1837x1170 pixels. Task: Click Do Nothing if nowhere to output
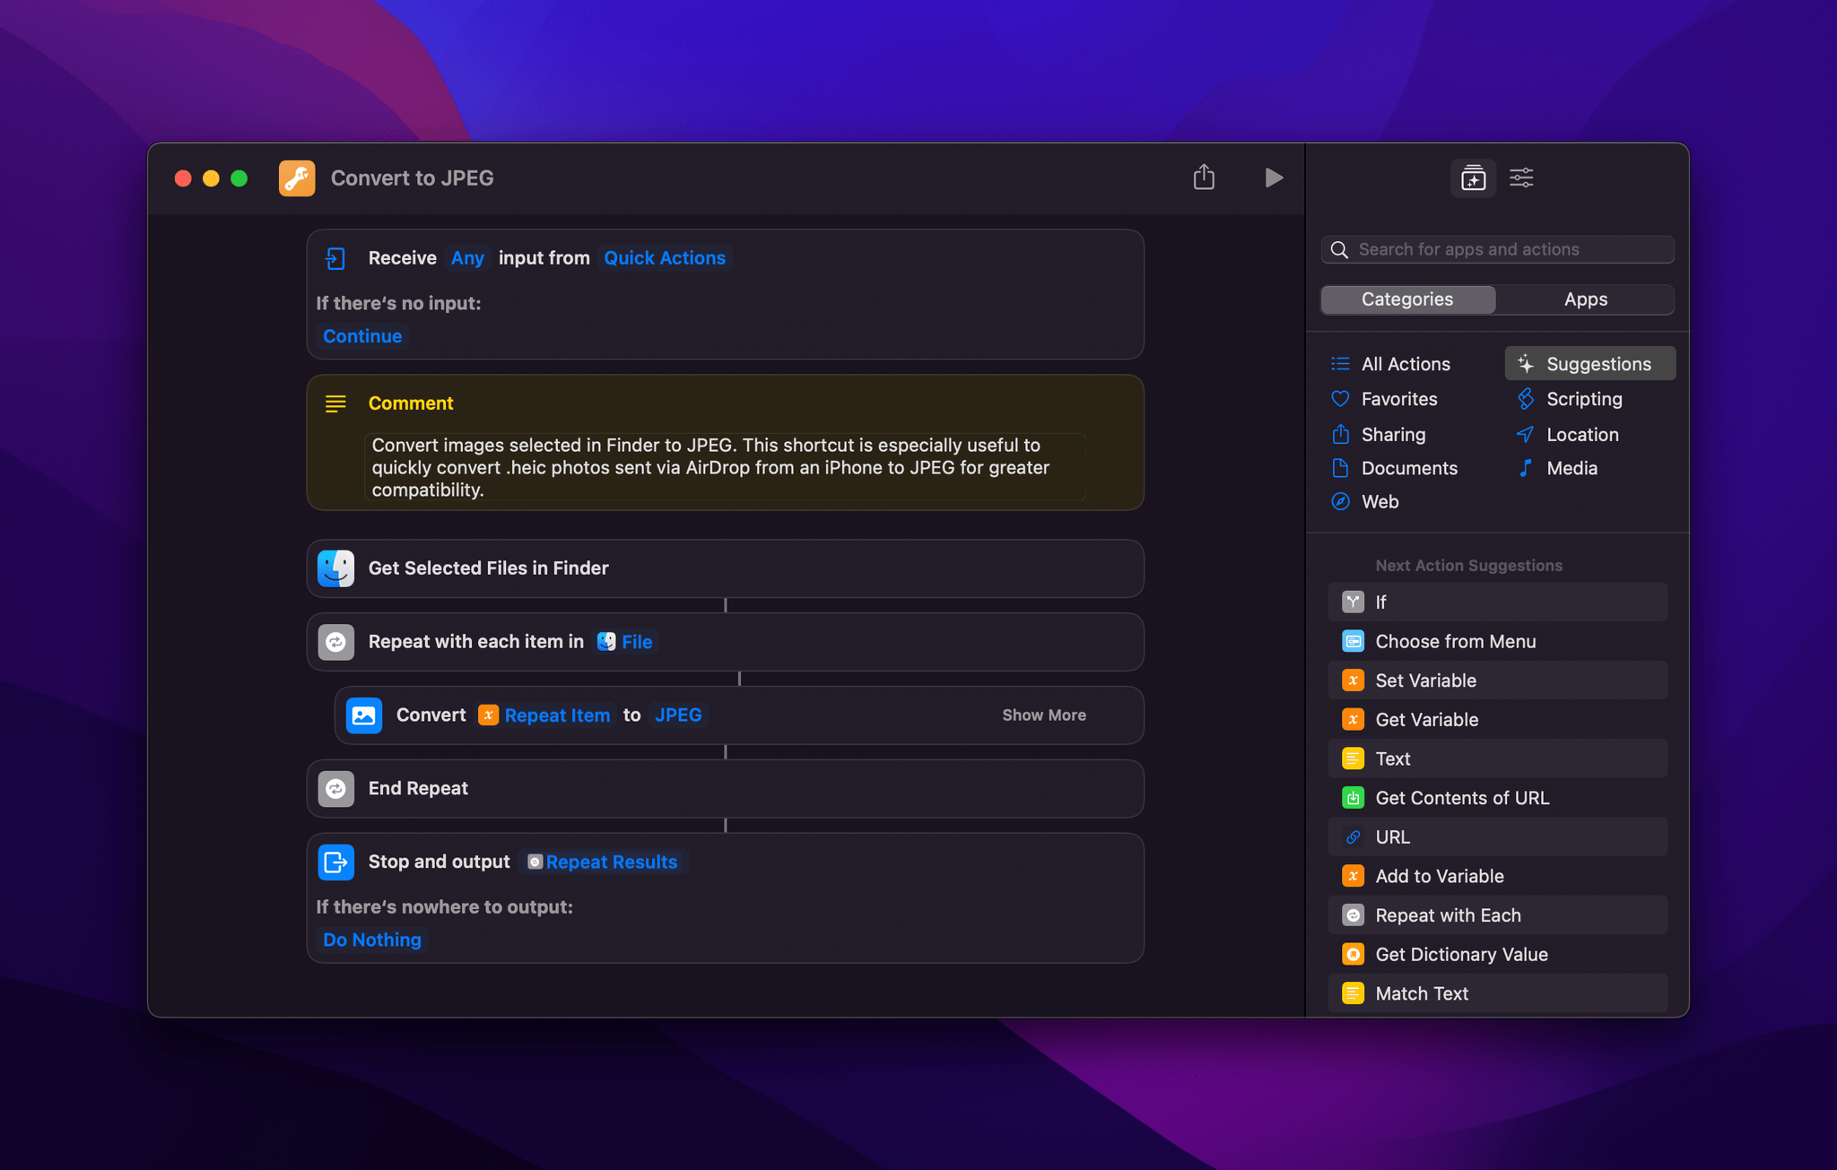pos(370,937)
